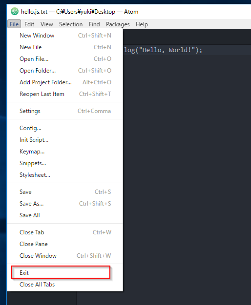Select Close Window menu entry
Viewport: 251px width, 305px height.
point(65,256)
